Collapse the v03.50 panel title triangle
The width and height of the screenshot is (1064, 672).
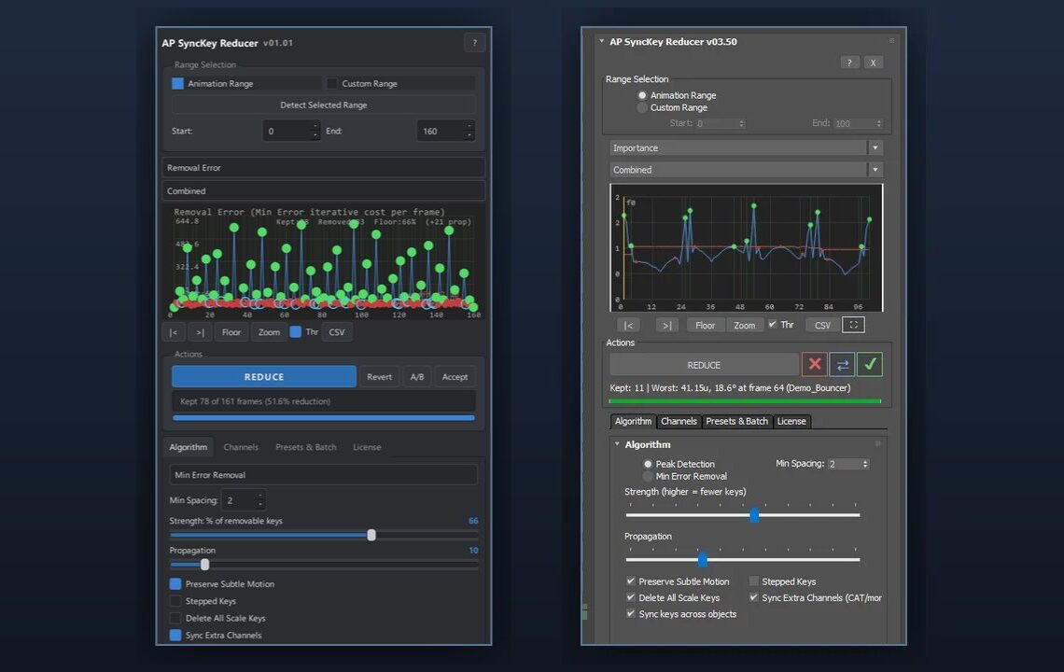click(601, 41)
